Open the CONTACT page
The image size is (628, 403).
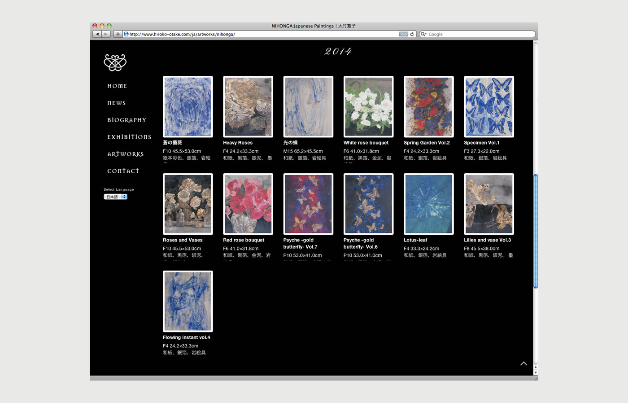coord(123,171)
